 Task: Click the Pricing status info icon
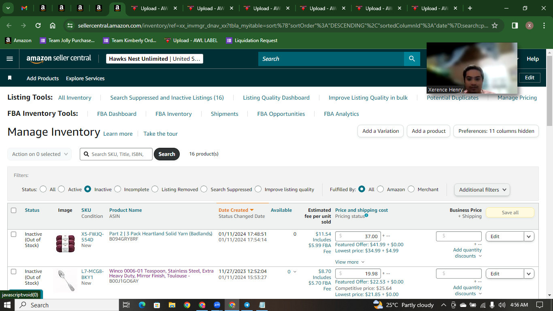point(366,215)
